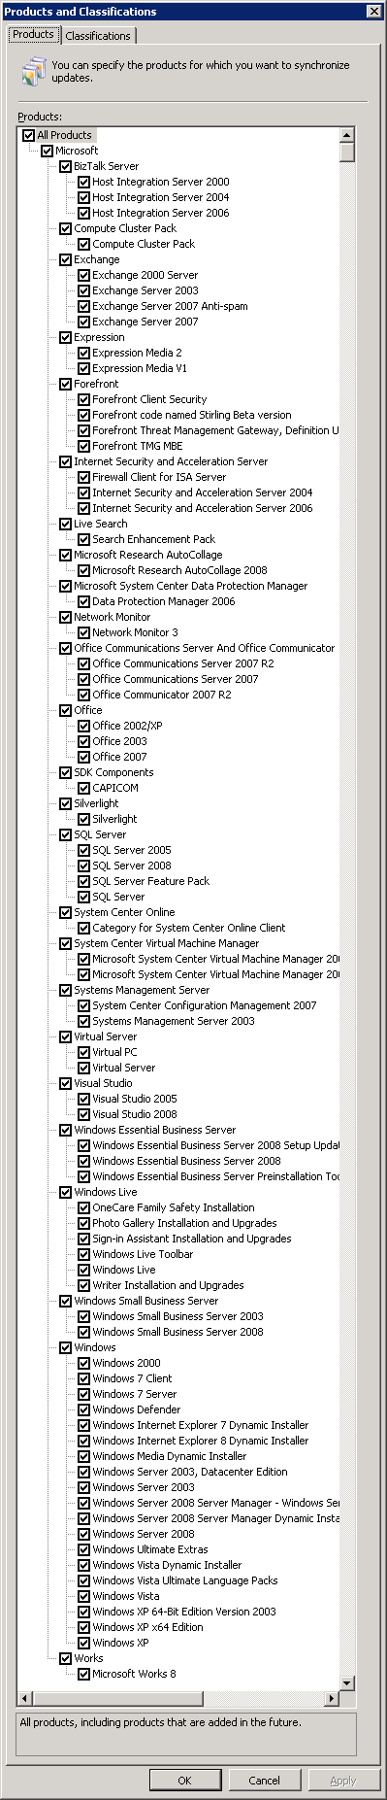Uncheck Windows 7 Client product
This screenshot has height=1800, width=387.
(83, 1378)
